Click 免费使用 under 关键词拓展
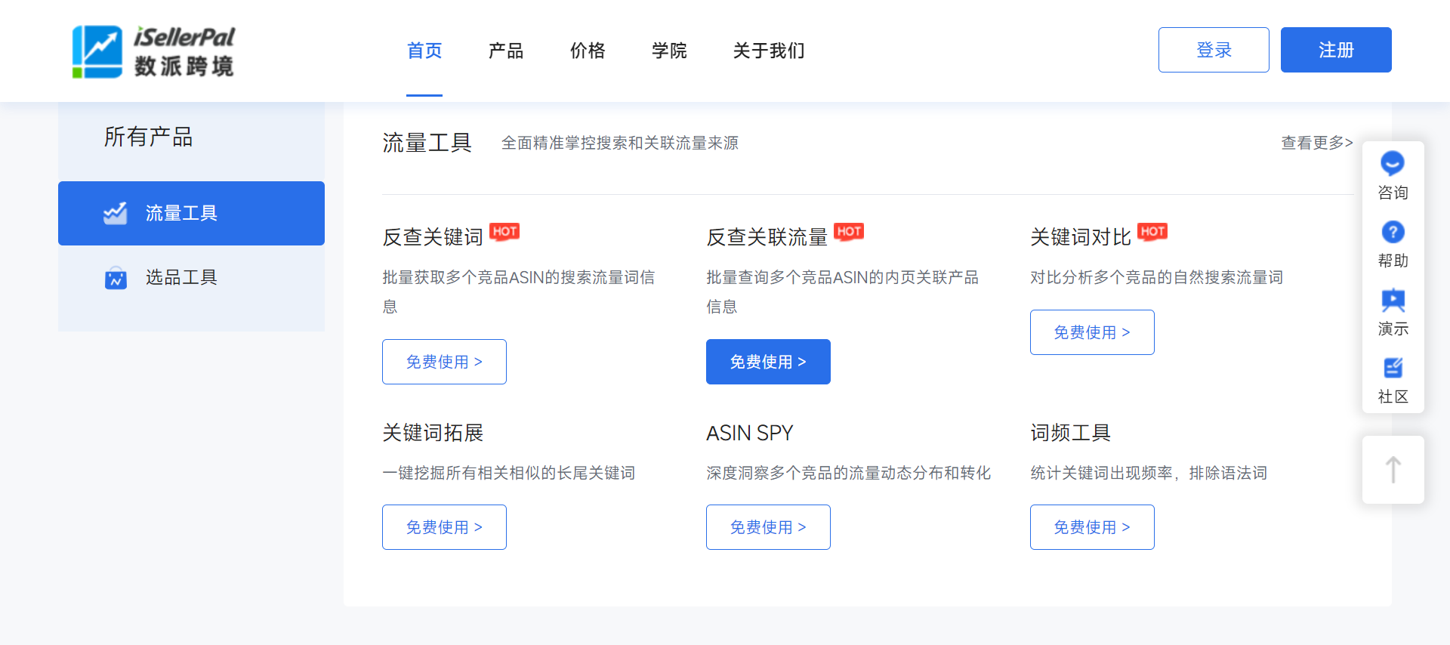Viewport: 1450px width, 645px height. tap(444, 527)
